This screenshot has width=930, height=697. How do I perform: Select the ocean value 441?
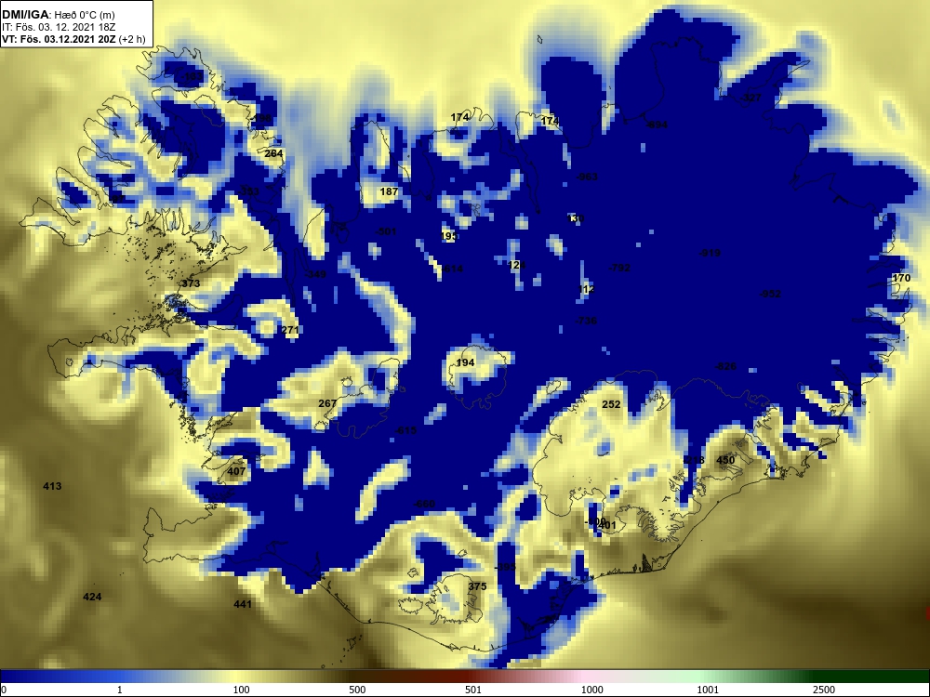243,604
